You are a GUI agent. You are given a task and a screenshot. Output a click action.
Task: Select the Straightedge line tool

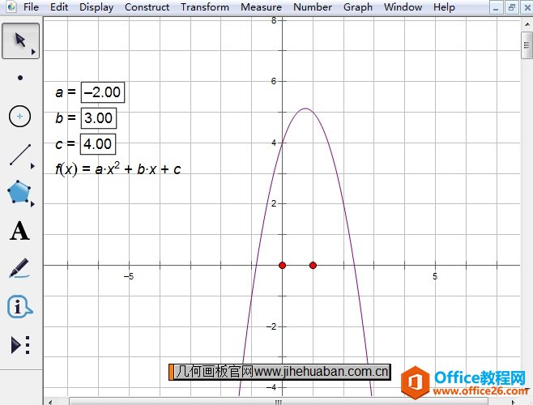tap(20, 155)
